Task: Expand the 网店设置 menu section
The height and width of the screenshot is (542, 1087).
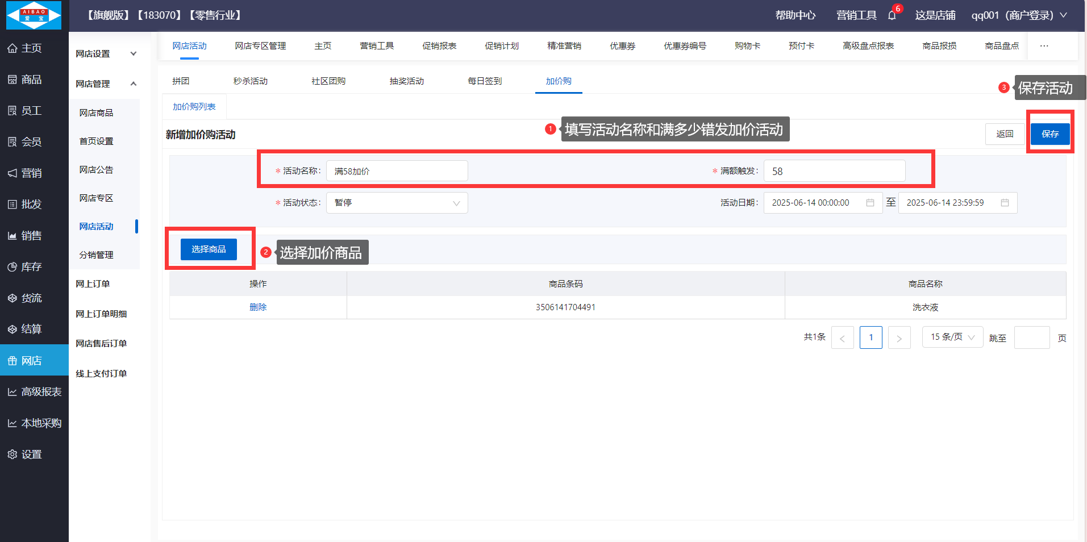Action: 107,54
